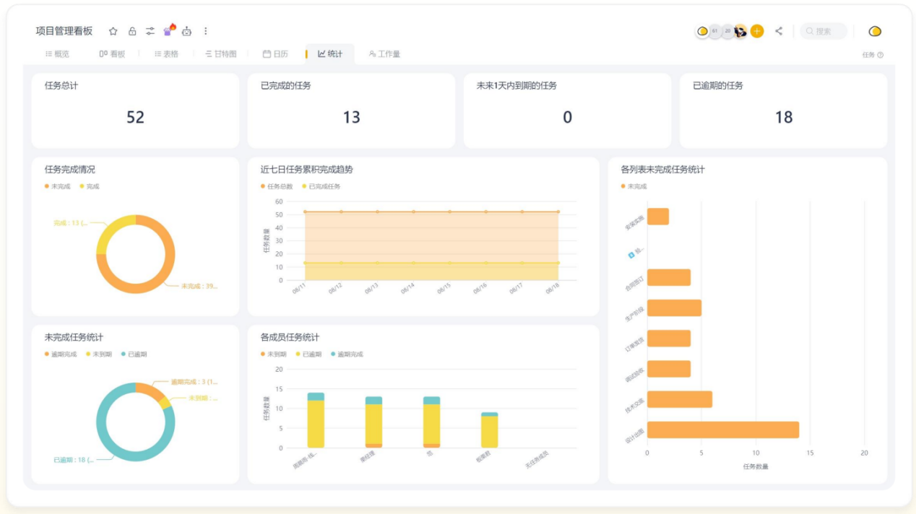Expand the member avatar showing 61
916x514 pixels.
714,31
